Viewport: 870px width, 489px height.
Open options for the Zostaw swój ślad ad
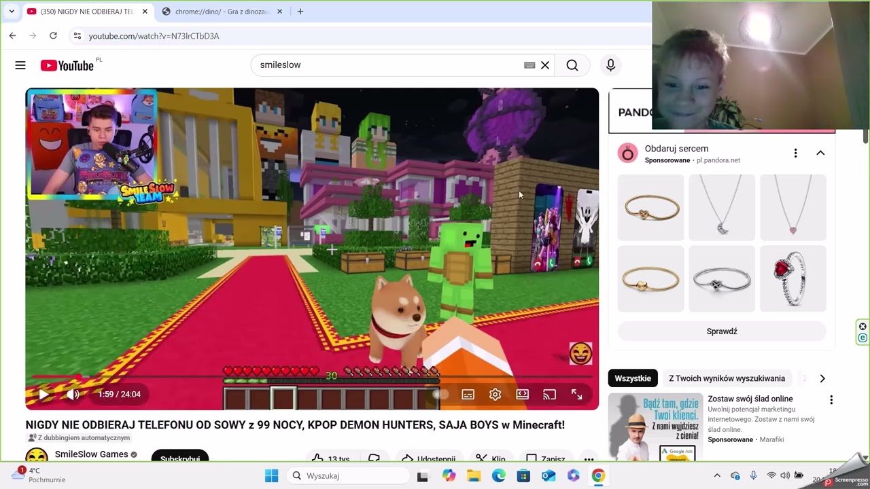[831, 400]
